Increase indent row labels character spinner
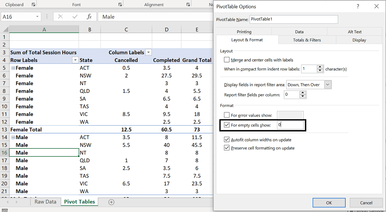This screenshot has width=386, height=212. [320, 67]
